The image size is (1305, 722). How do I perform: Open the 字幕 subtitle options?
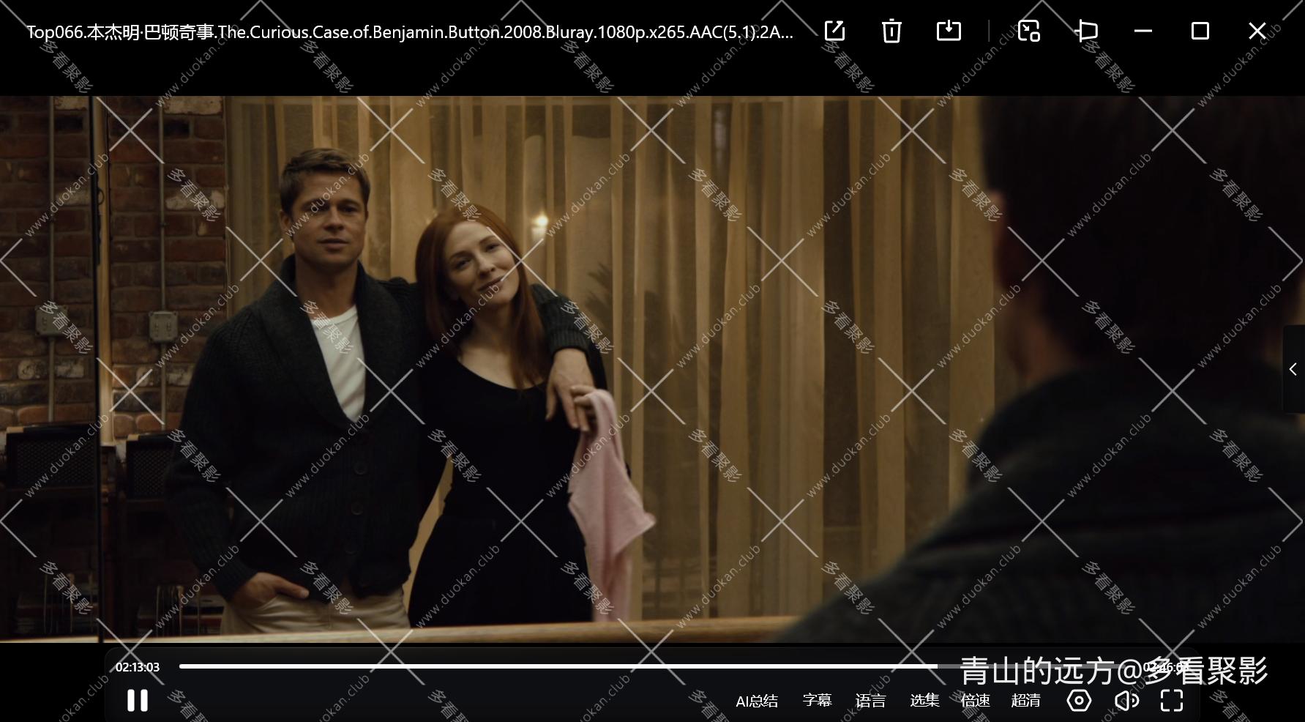(817, 701)
